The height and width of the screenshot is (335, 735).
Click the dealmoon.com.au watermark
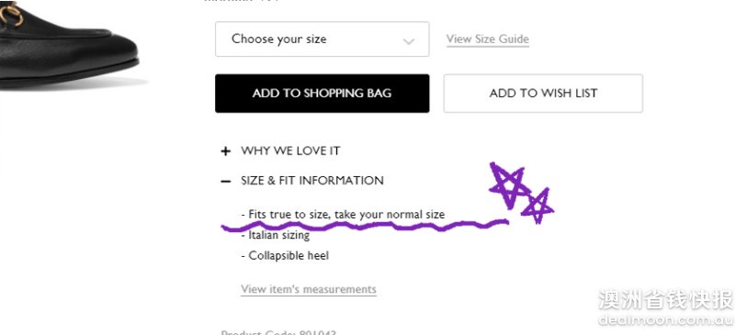coord(665,319)
